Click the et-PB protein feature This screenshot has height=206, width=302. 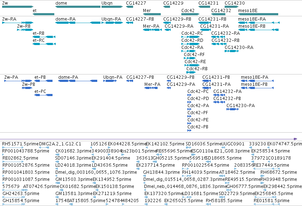[43, 81]
